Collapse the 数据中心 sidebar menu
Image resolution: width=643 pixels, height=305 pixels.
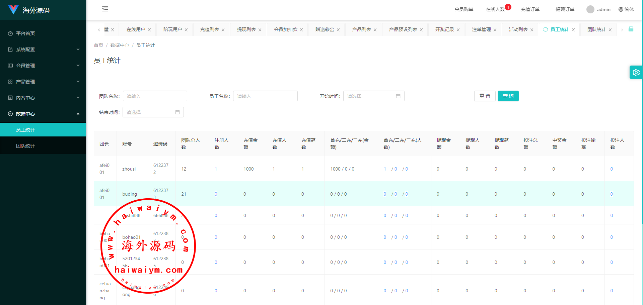43,114
